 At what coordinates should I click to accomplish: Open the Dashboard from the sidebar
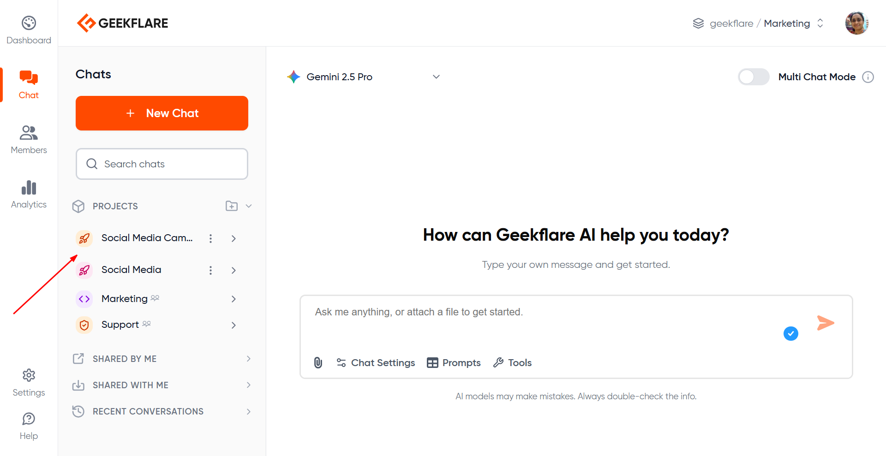pyautogui.click(x=29, y=30)
